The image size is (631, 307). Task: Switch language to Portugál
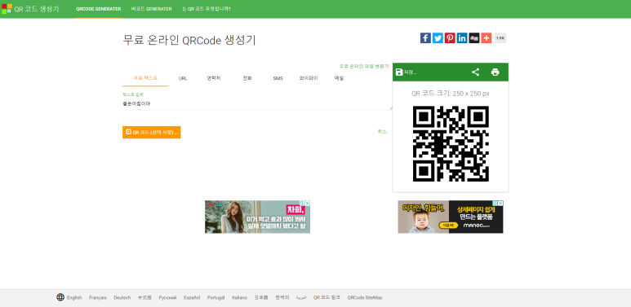pyautogui.click(x=216, y=298)
